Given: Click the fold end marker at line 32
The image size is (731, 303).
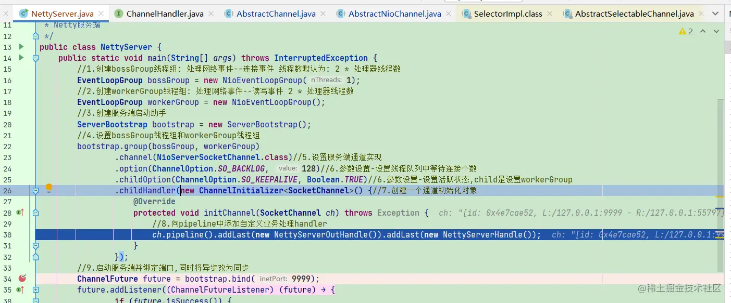Looking at the screenshot, I should [35, 257].
